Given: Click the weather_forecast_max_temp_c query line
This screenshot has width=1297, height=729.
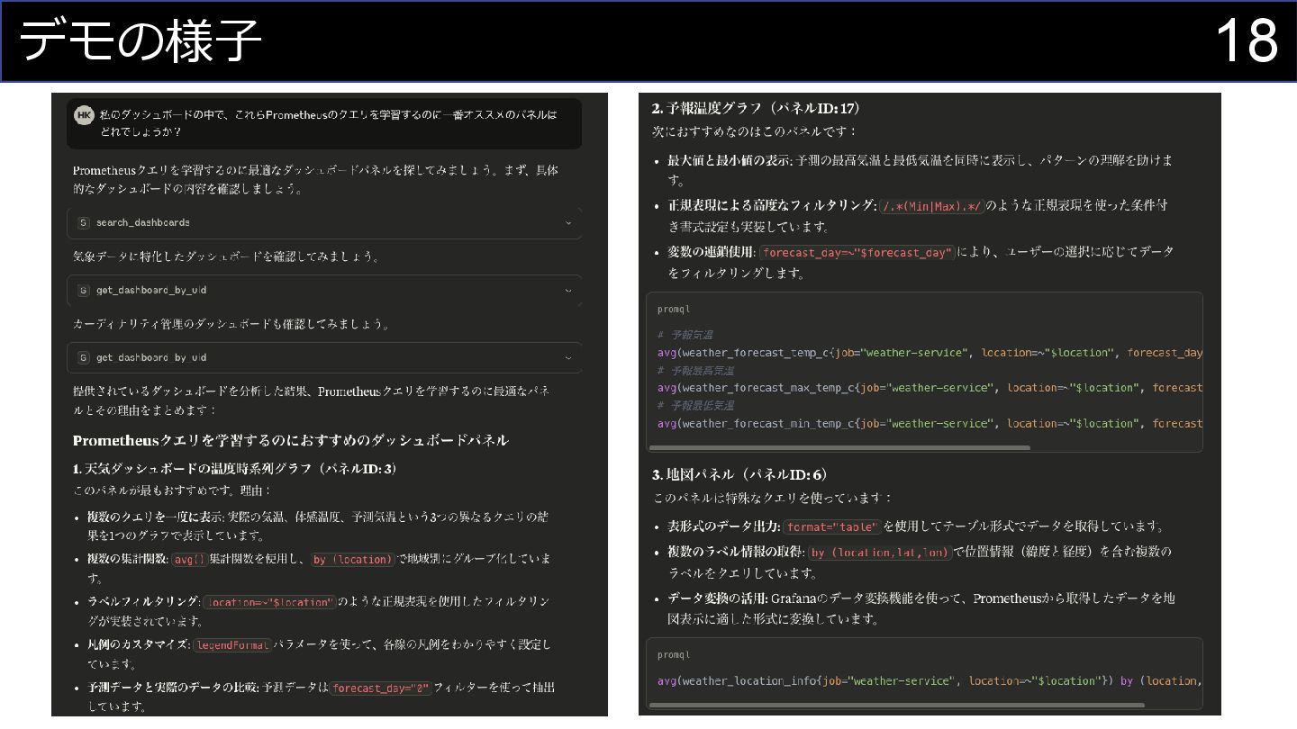Looking at the screenshot, I should click(930, 388).
